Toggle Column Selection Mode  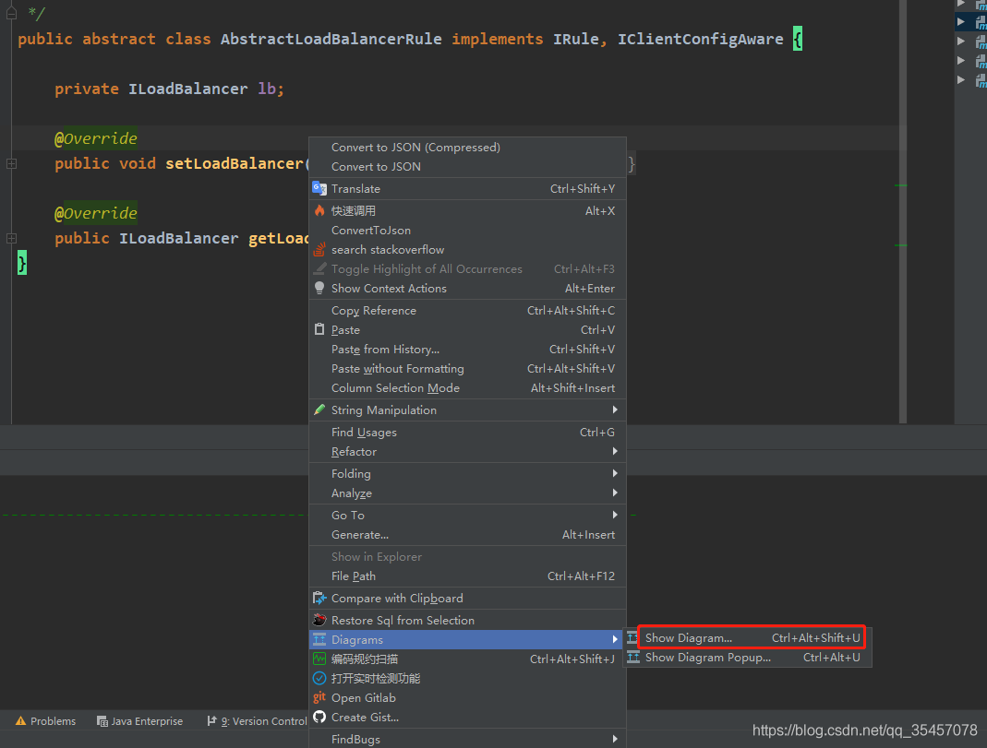pyautogui.click(x=395, y=388)
